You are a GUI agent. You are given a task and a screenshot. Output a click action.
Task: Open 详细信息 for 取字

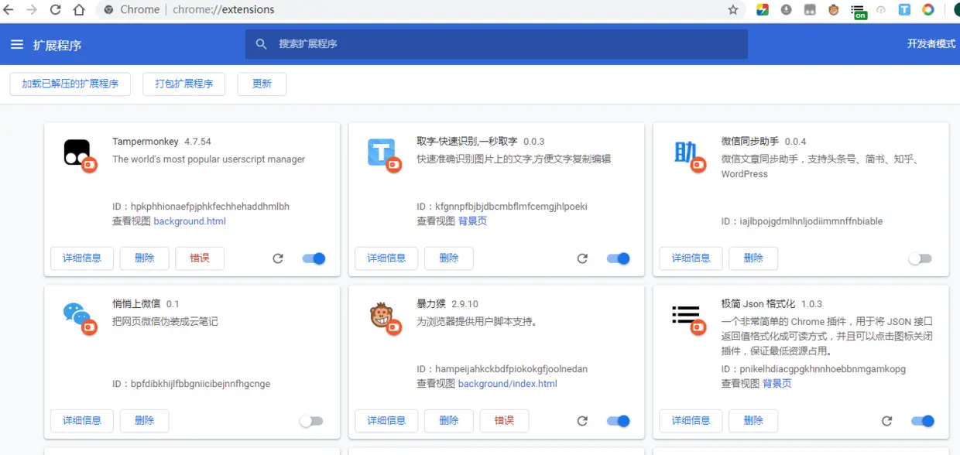pos(386,258)
